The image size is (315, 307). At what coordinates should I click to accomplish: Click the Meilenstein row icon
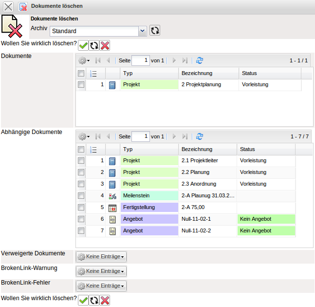click(x=112, y=196)
